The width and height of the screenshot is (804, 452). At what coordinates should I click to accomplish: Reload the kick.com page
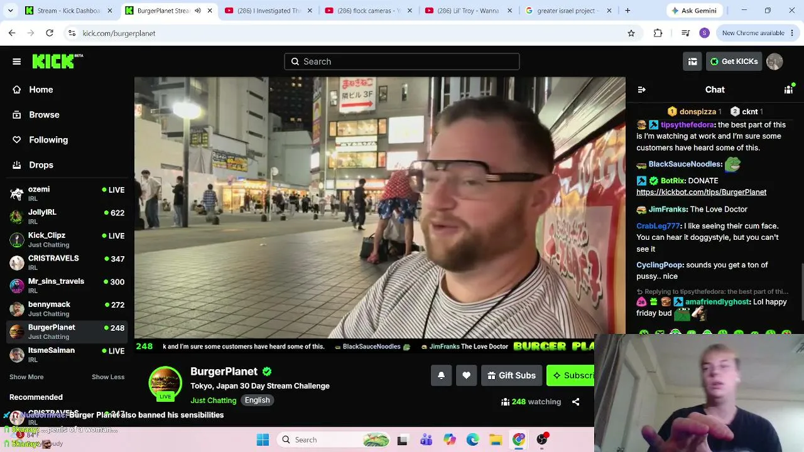pos(50,33)
